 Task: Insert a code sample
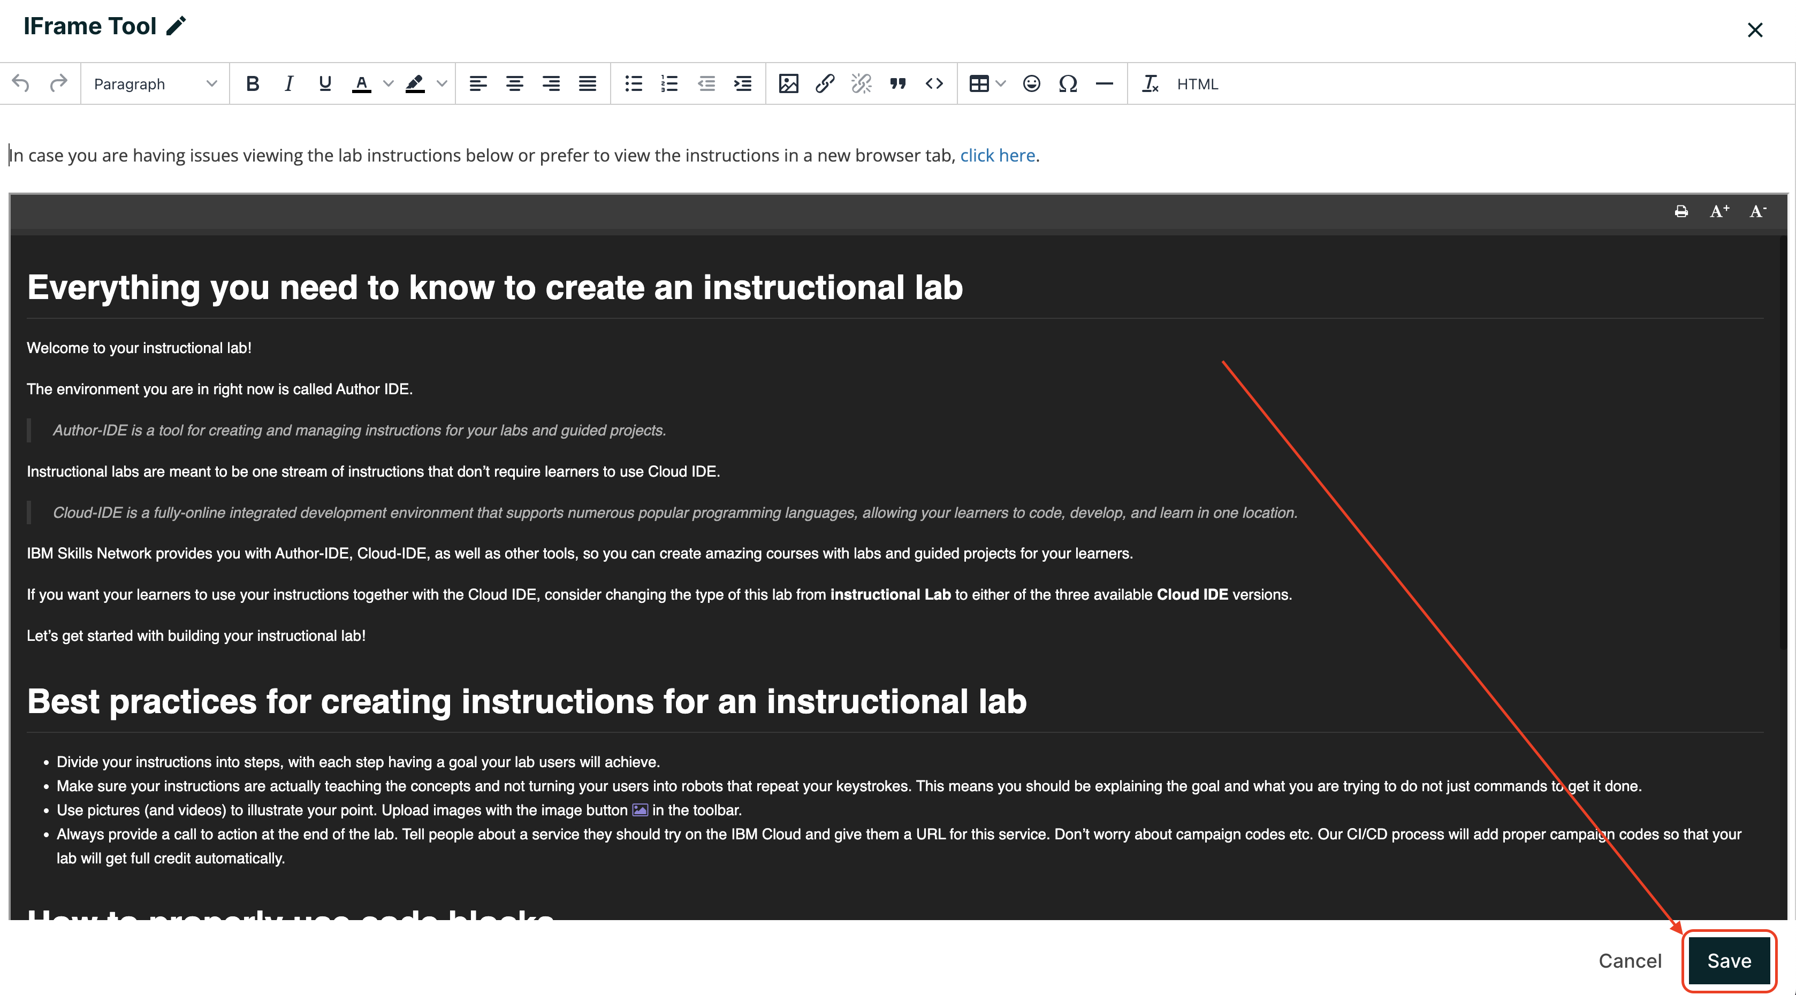[x=934, y=83]
